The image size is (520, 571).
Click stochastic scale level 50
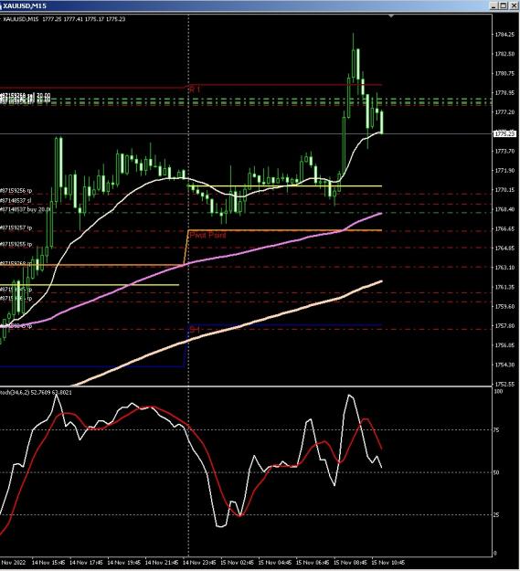tap(496, 472)
